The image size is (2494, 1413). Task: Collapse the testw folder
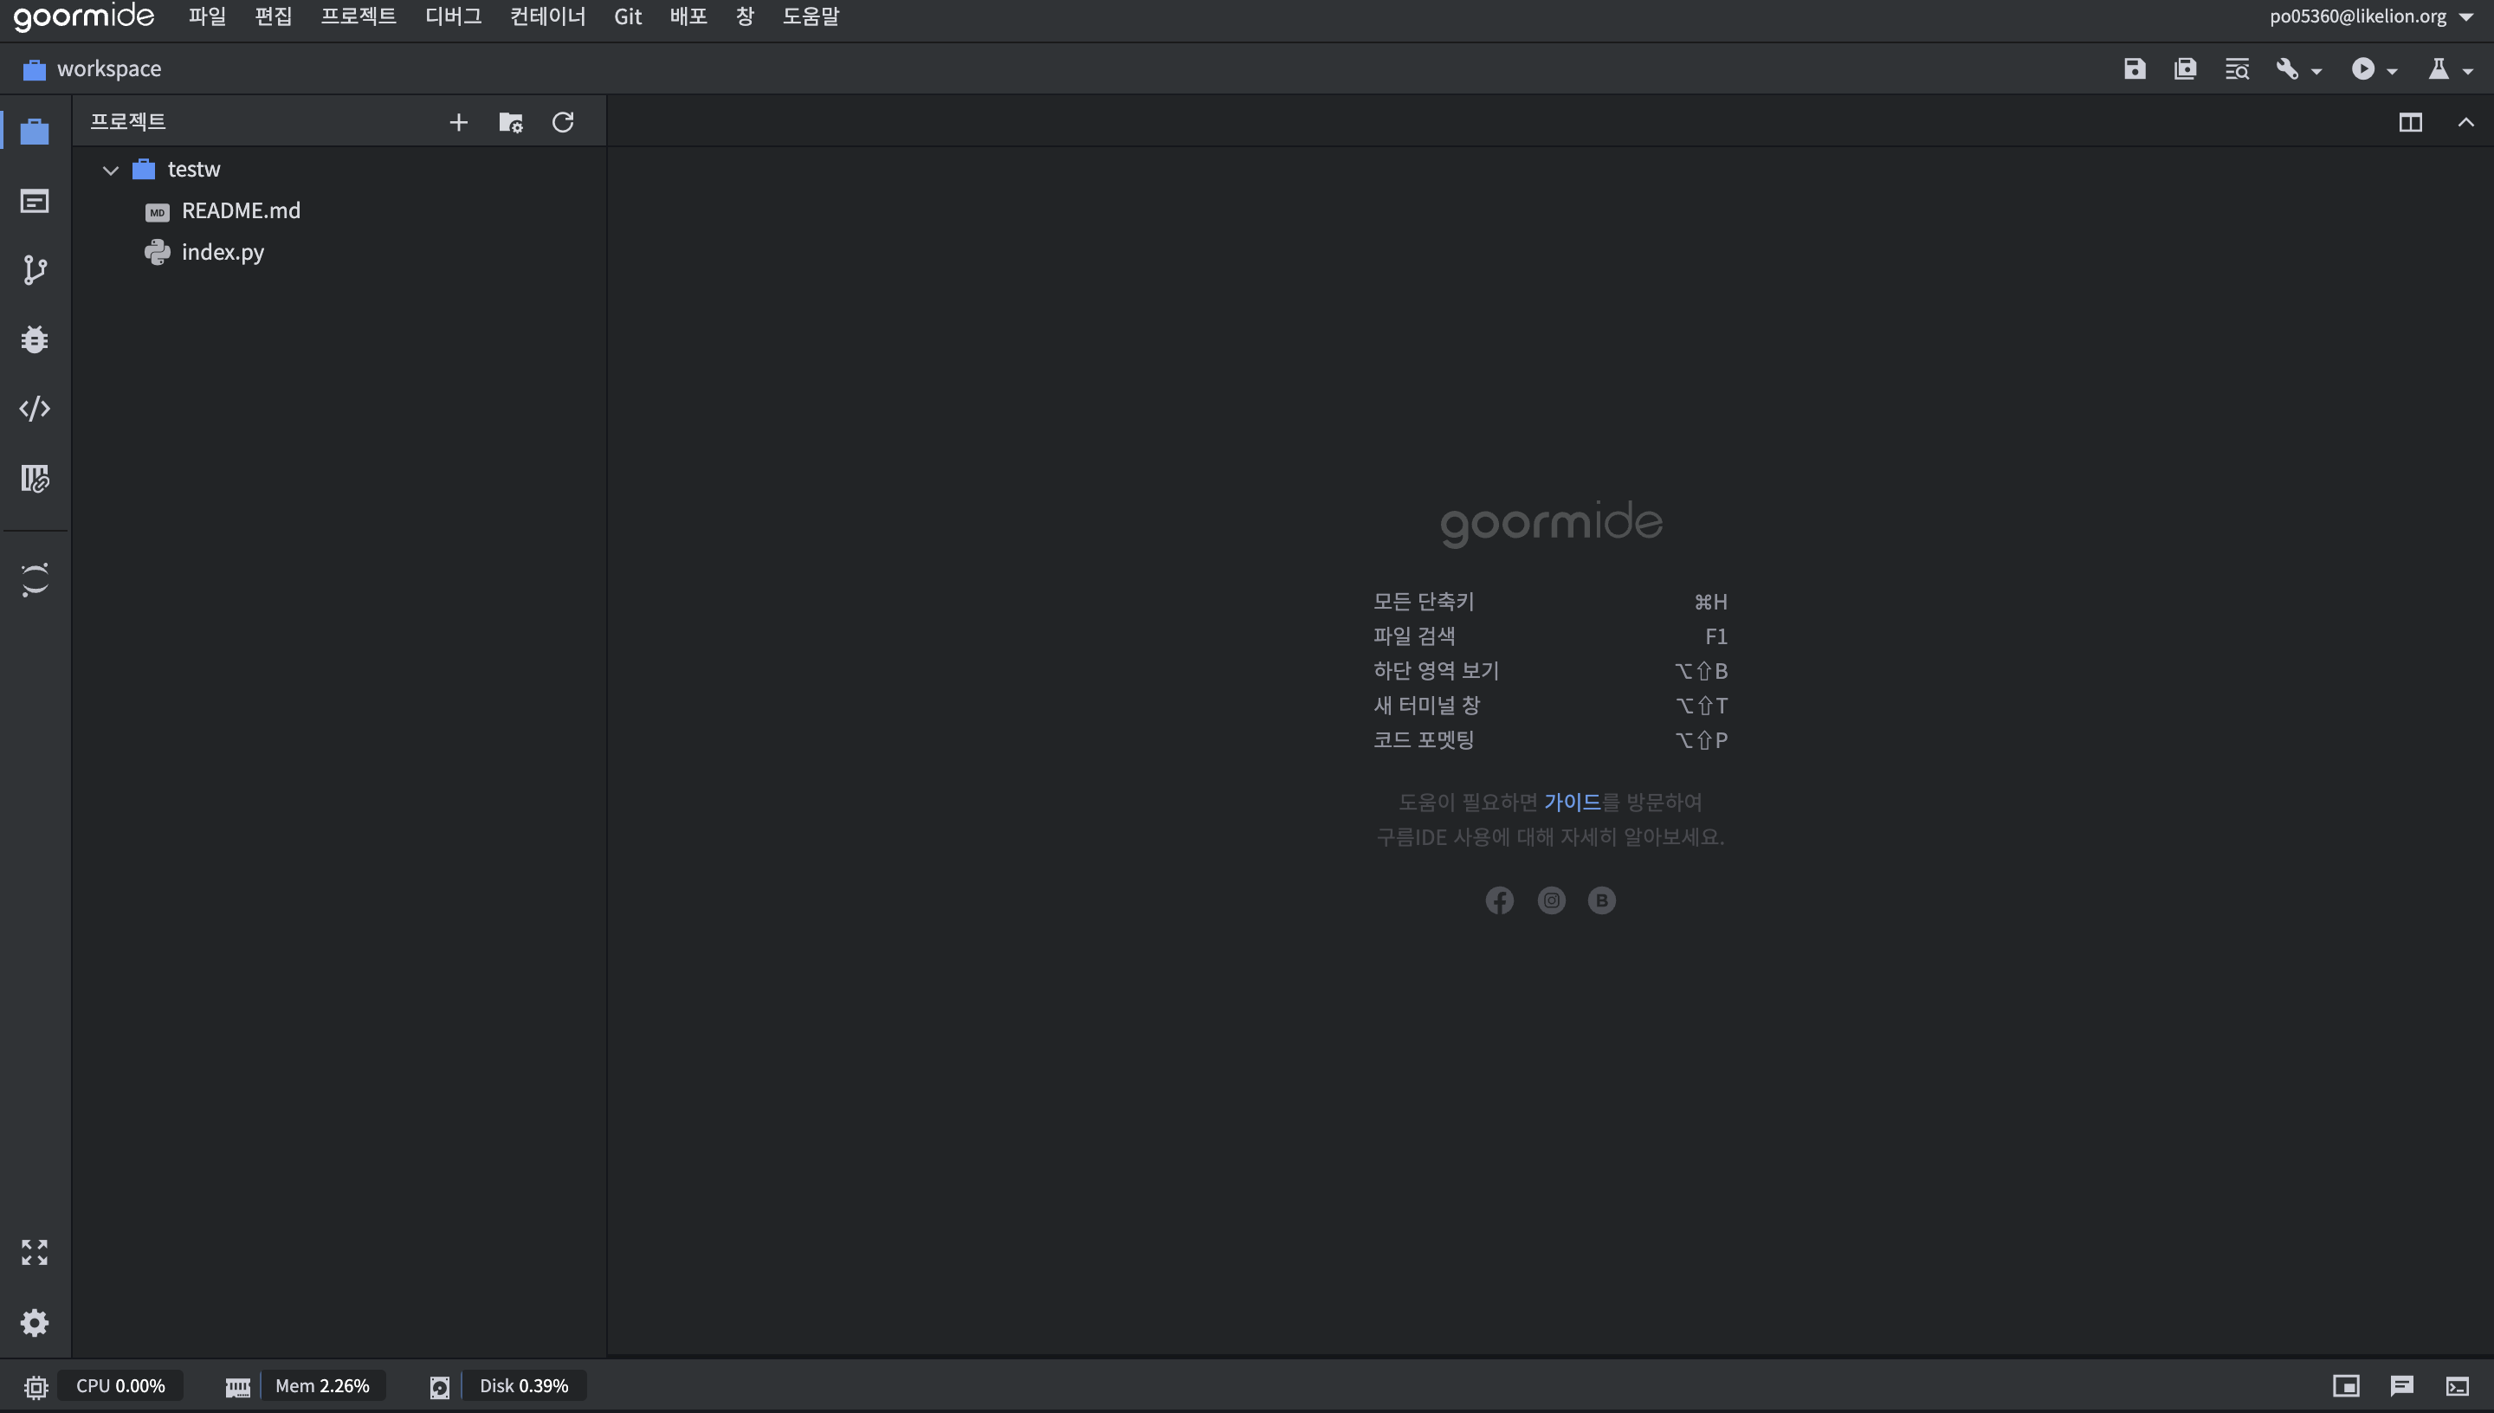point(111,170)
